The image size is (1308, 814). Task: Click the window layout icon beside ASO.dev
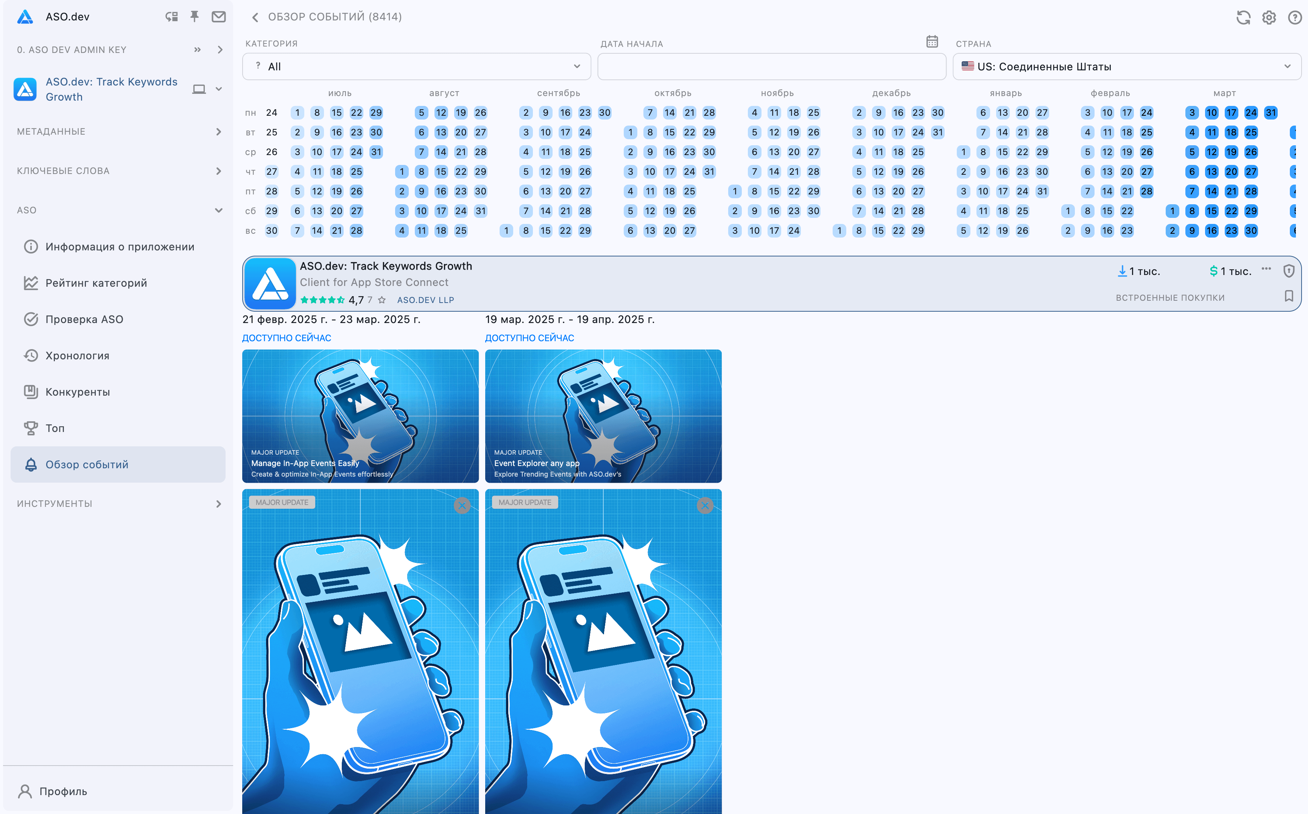point(171,17)
